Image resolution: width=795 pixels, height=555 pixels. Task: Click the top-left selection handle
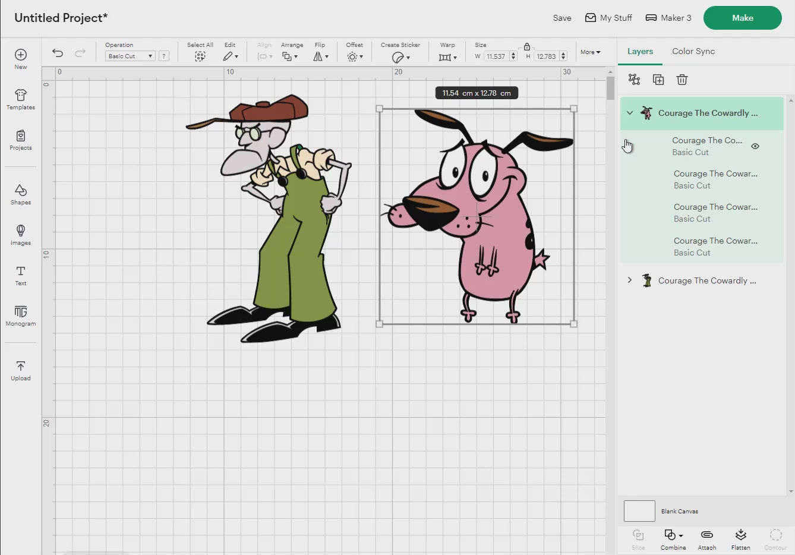[380, 109]
